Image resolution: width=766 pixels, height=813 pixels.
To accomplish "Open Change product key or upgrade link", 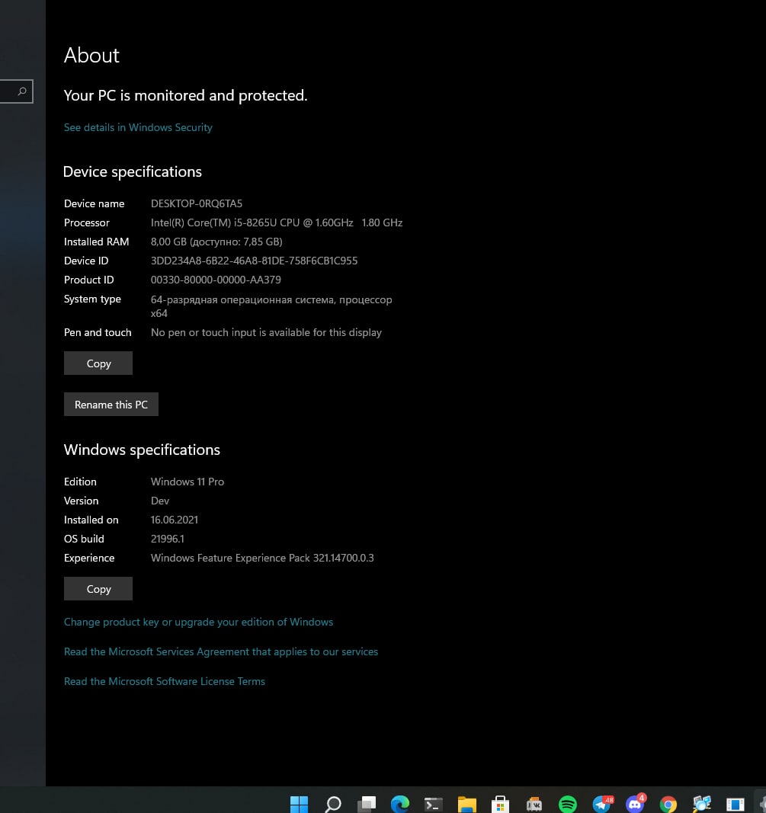I will [x=198, y=622].
